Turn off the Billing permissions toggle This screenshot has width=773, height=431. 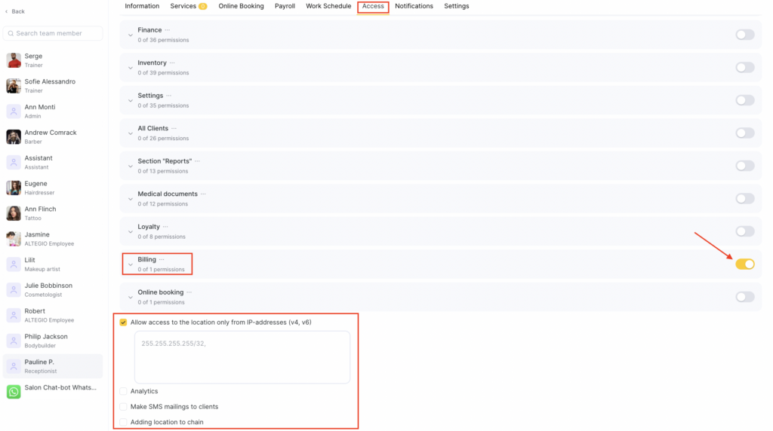click(744, 264)
